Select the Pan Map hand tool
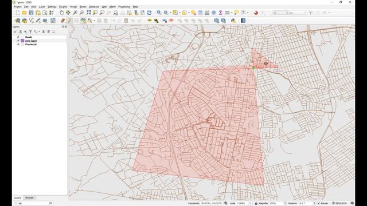 pyautogui.click(x=61, y=13)
